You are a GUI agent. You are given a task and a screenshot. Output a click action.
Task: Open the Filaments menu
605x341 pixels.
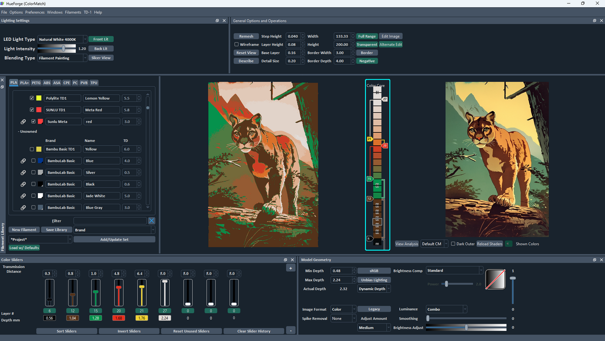(73, 12)
